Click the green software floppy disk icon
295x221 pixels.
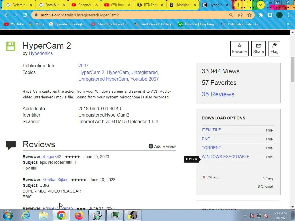(x=11, y=46)
